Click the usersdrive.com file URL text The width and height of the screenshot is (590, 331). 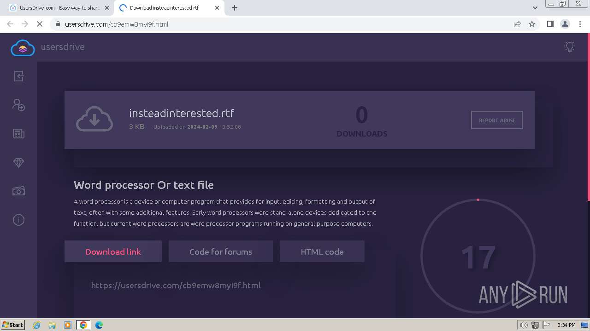[x=176, y=285]
